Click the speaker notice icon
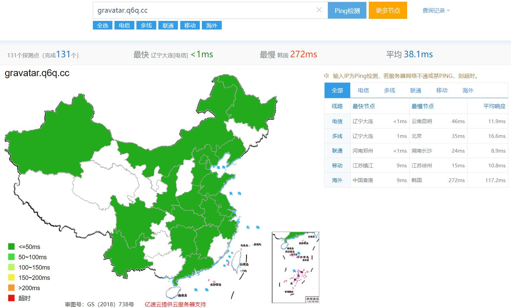This screenshot has height=308, width=511. pyautogui.click(x=327, y=76)
